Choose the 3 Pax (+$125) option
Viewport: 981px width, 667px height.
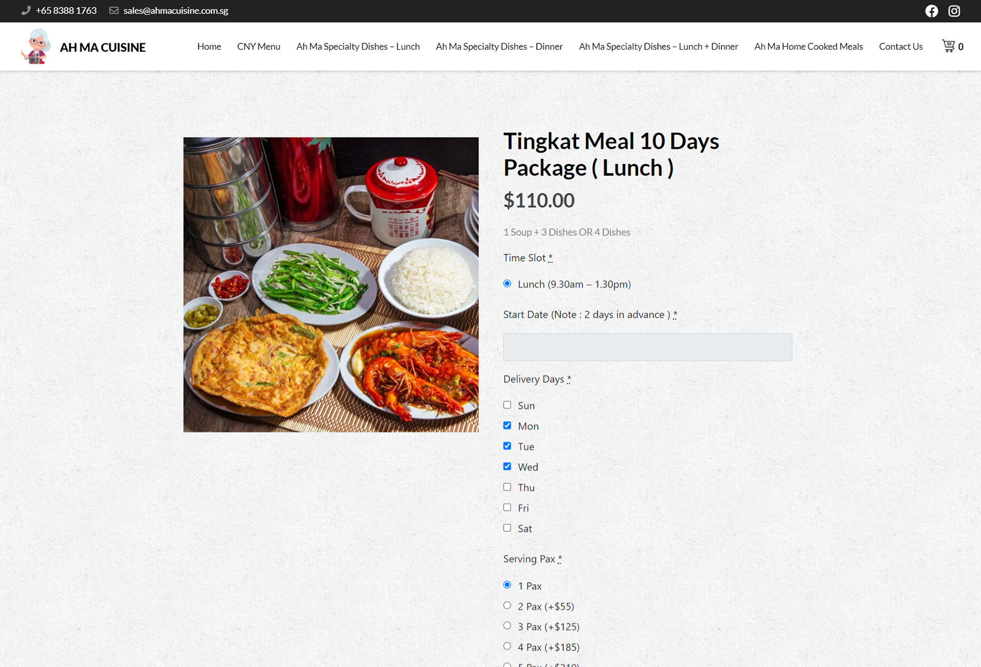coord(507,626)
